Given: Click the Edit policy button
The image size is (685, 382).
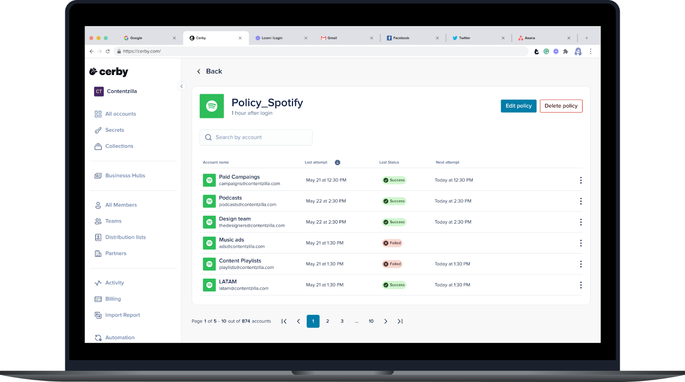Looking at the screenshot, I should click(518, 106).
